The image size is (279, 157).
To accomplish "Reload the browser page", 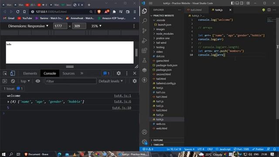I will tap(17, 12).
